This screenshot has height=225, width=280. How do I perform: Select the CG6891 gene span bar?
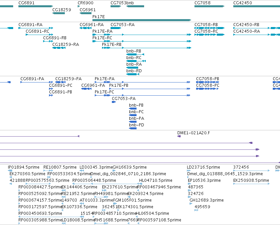tap(36, 6)
